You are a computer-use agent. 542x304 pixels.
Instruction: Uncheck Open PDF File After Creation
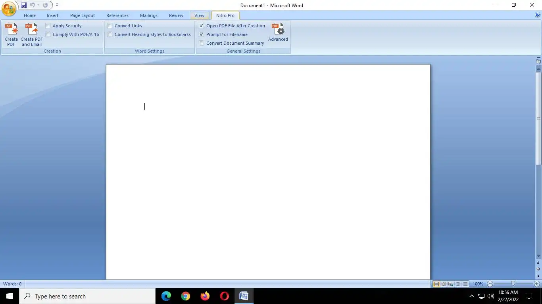[202, 26]
